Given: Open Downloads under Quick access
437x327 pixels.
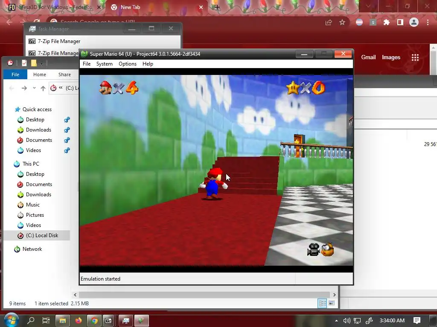Looking at the screenshot, I should tap(38, 130).
